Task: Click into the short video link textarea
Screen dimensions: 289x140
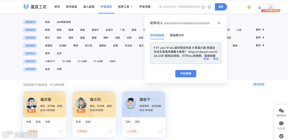Action: (x=186, y=53)
